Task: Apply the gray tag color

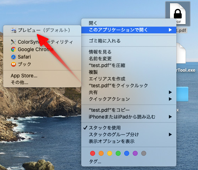Action: tap(144, 153)
